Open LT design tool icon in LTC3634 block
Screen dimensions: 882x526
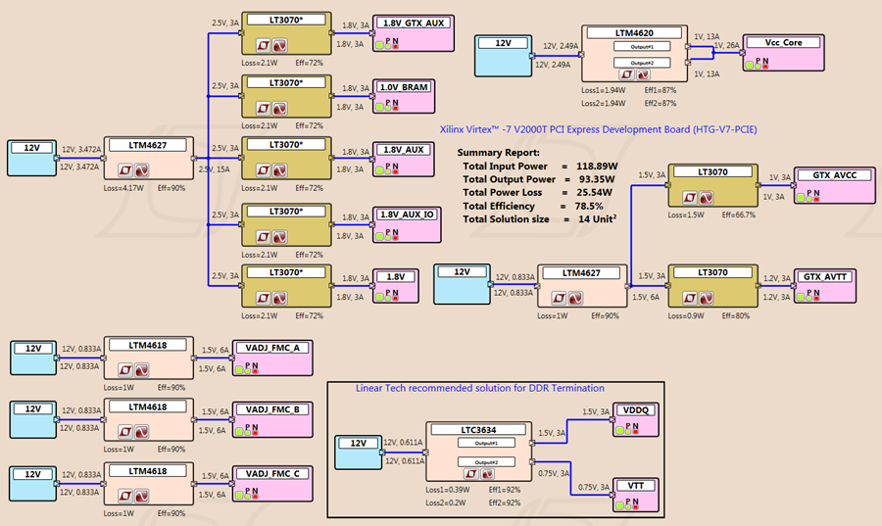point(471,474)
